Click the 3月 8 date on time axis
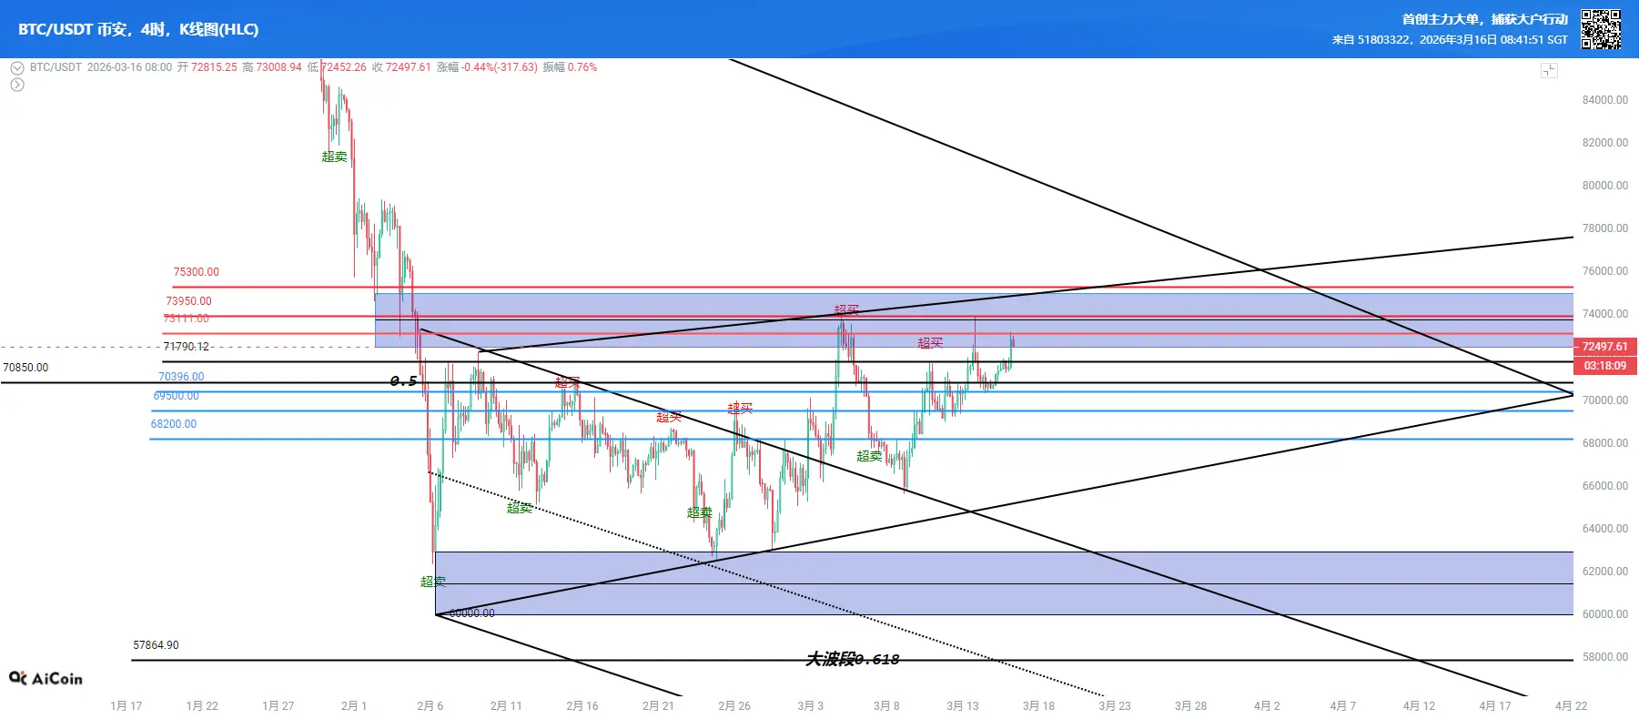 (886, 706)
